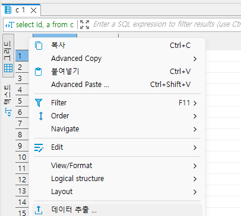Viewport: 241px width, 216px height.
Task: Click the SQL script icon before select statement
Action: pos(9,25)
